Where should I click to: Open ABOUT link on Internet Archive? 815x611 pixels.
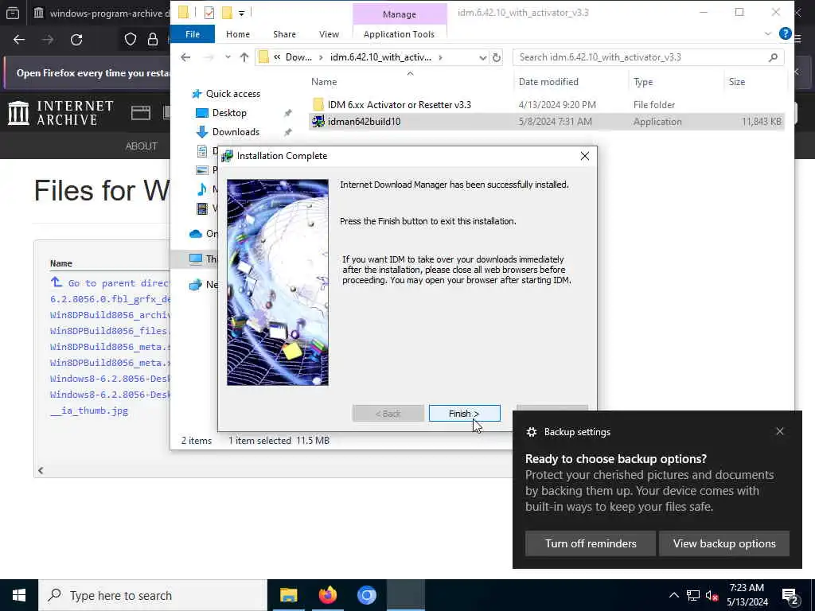click(142, 146)
